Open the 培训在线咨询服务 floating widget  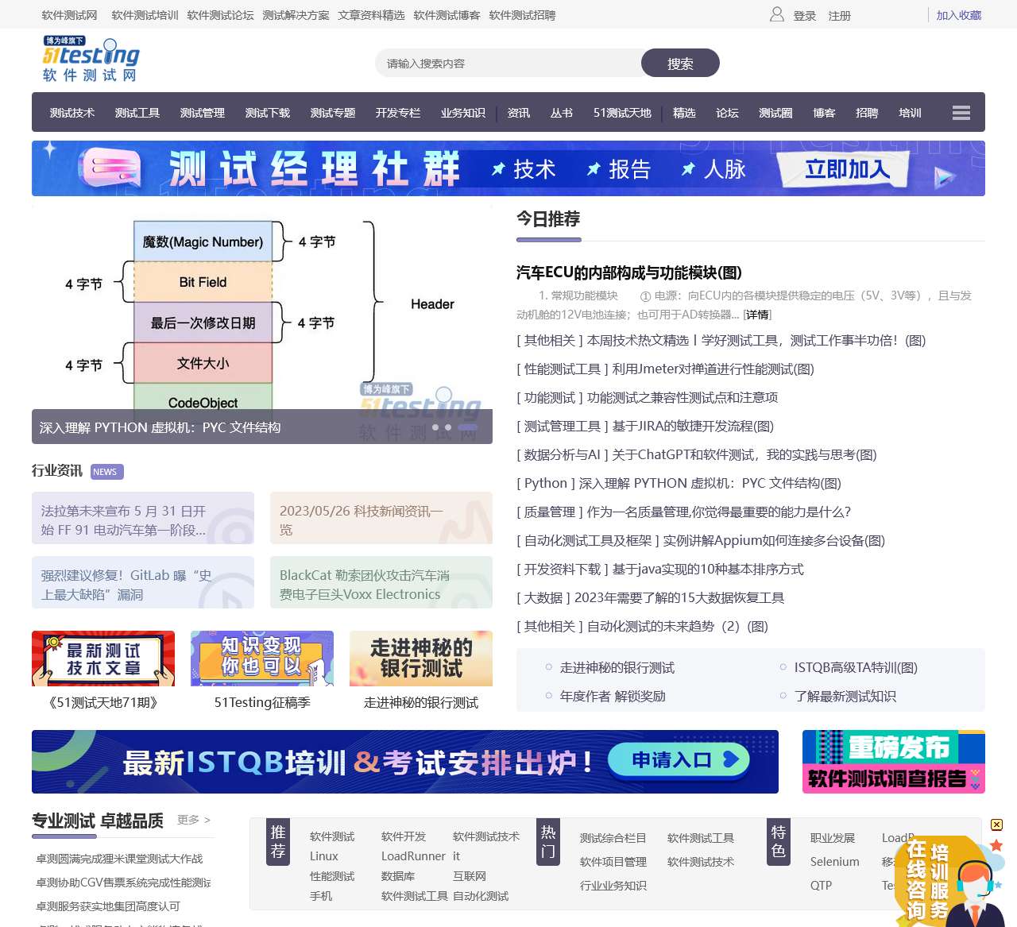coord(949,882)
